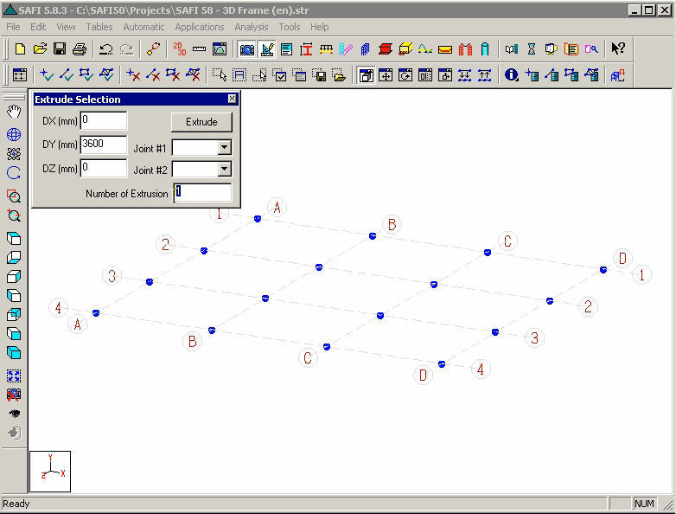Viewport: 676px width, 514px height.
Task: Open the Automatic menu
Action: point(143,27)
